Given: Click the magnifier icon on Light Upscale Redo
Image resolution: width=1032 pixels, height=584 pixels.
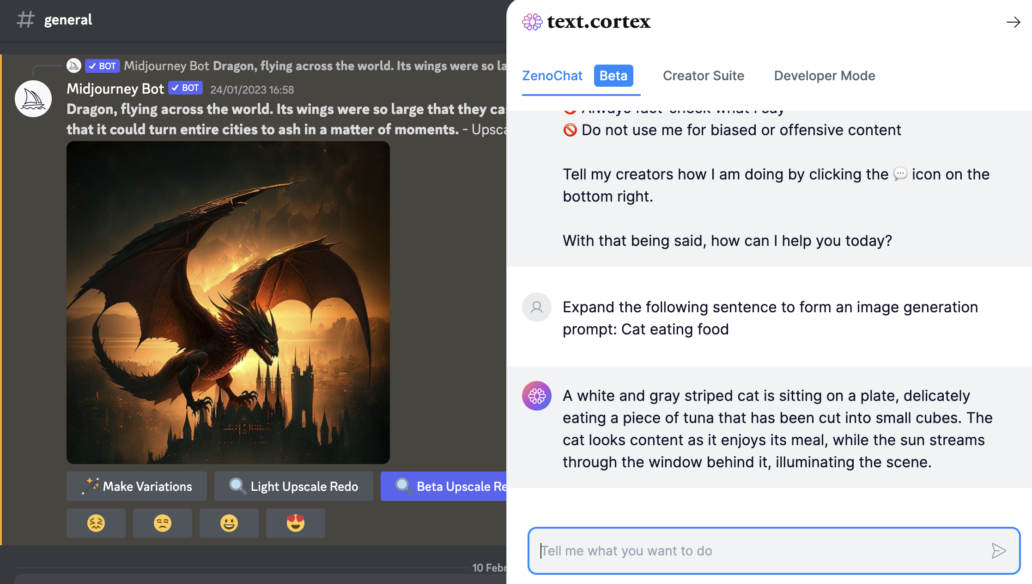Looking at the screenshot, I should tap(237, 486).
